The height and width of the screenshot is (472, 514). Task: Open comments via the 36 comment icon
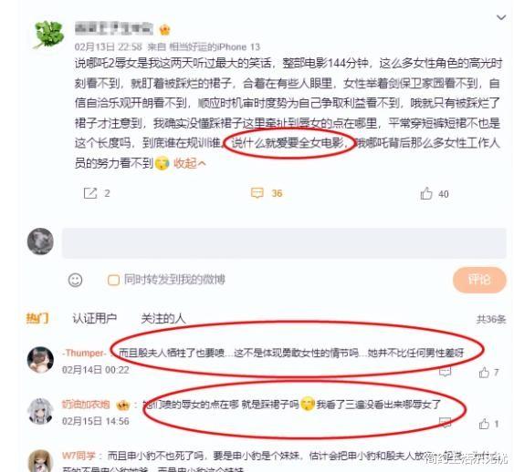257,193
